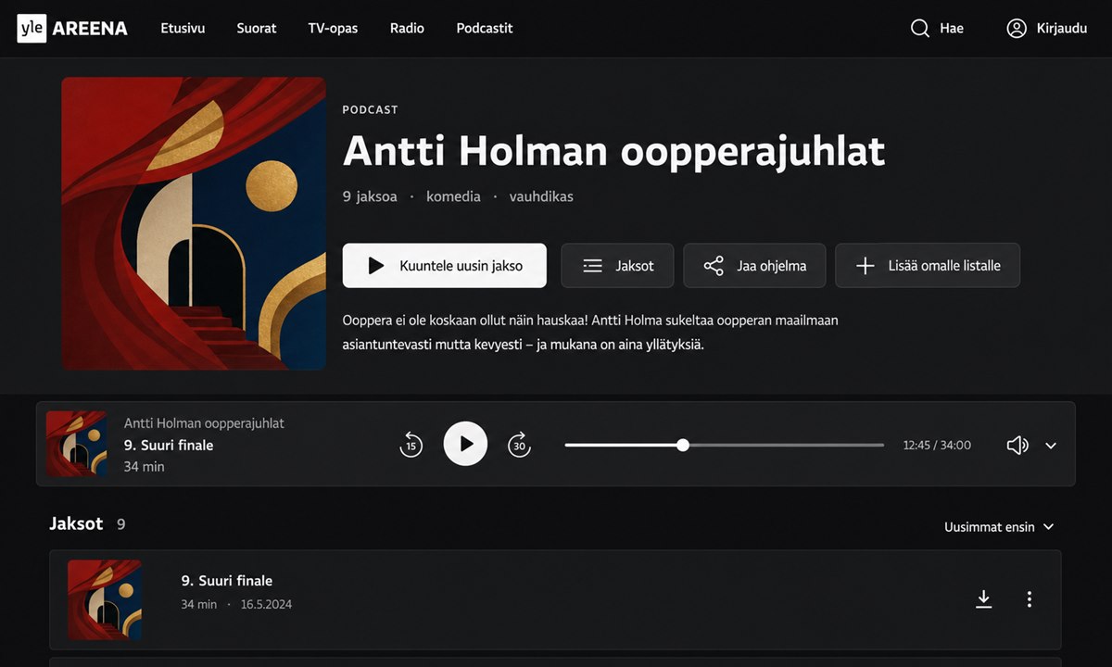
Task: Open the Jaksot episode list button
Action: (617, 266)
